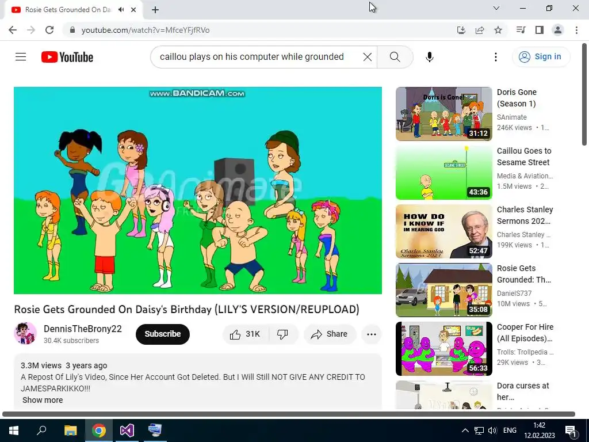Click 3.3M views text
This screenshot has width=589, height=442.
[41, 365]
